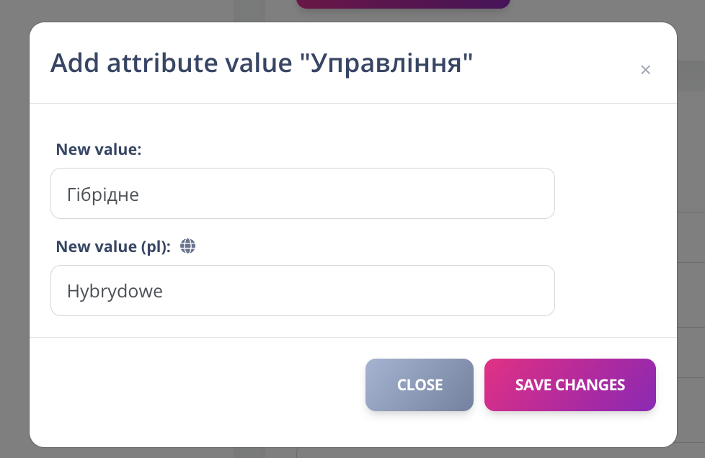Click the "Управління" text in the header

point(384,63)
